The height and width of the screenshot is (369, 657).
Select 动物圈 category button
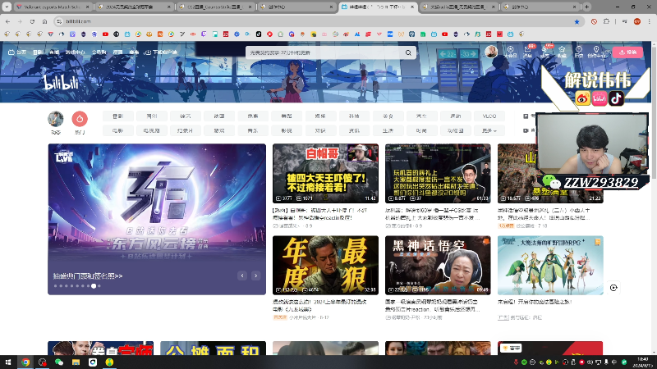455,130
